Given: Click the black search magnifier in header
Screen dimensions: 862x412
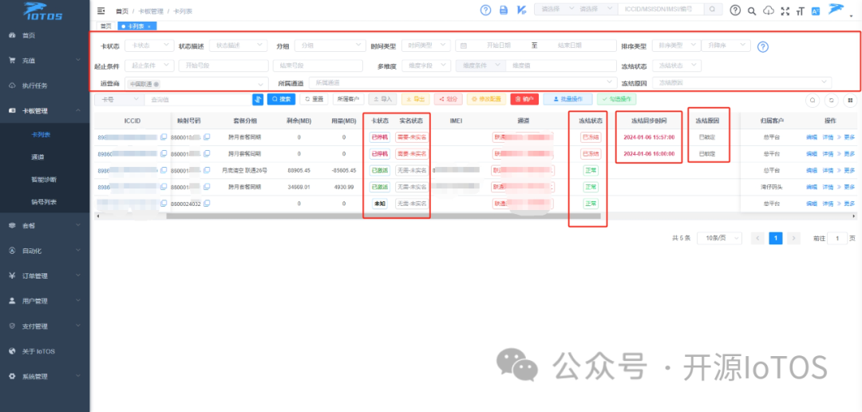Looking at the screenshot, I should 752,10.
